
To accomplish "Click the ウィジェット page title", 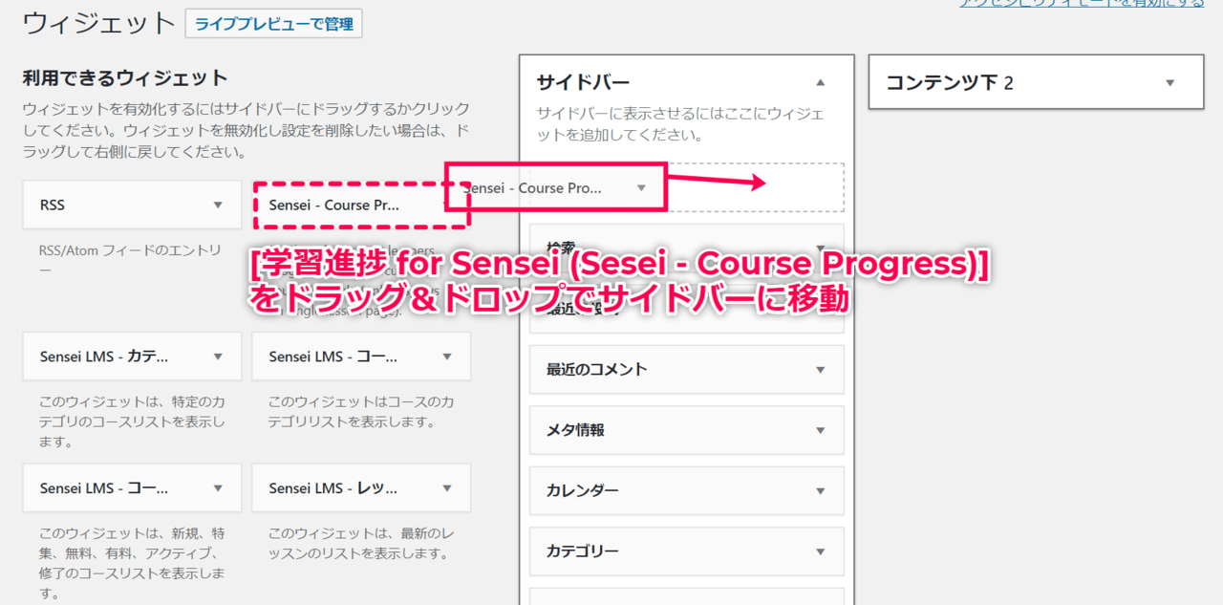I will pos(98,24).
